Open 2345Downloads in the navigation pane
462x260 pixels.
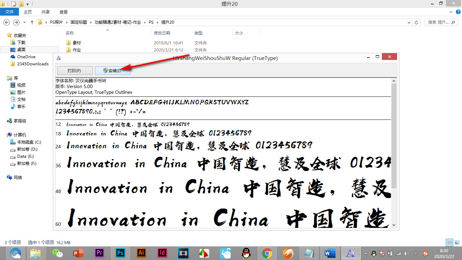33,64
